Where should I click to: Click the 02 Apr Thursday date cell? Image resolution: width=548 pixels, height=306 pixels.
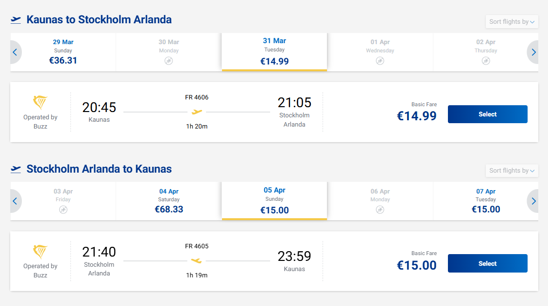coord(486,52)
